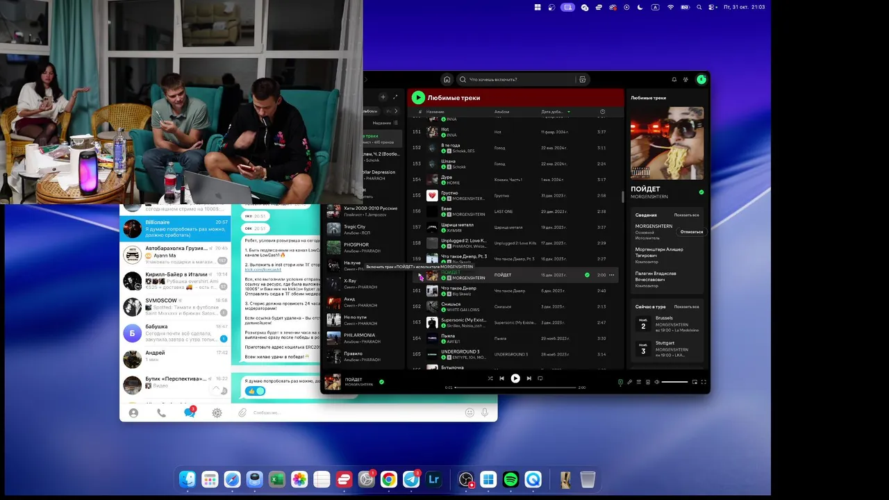
Task: Seek in the track progress bar
Action: pyautogui.click(x=515, y=387)
